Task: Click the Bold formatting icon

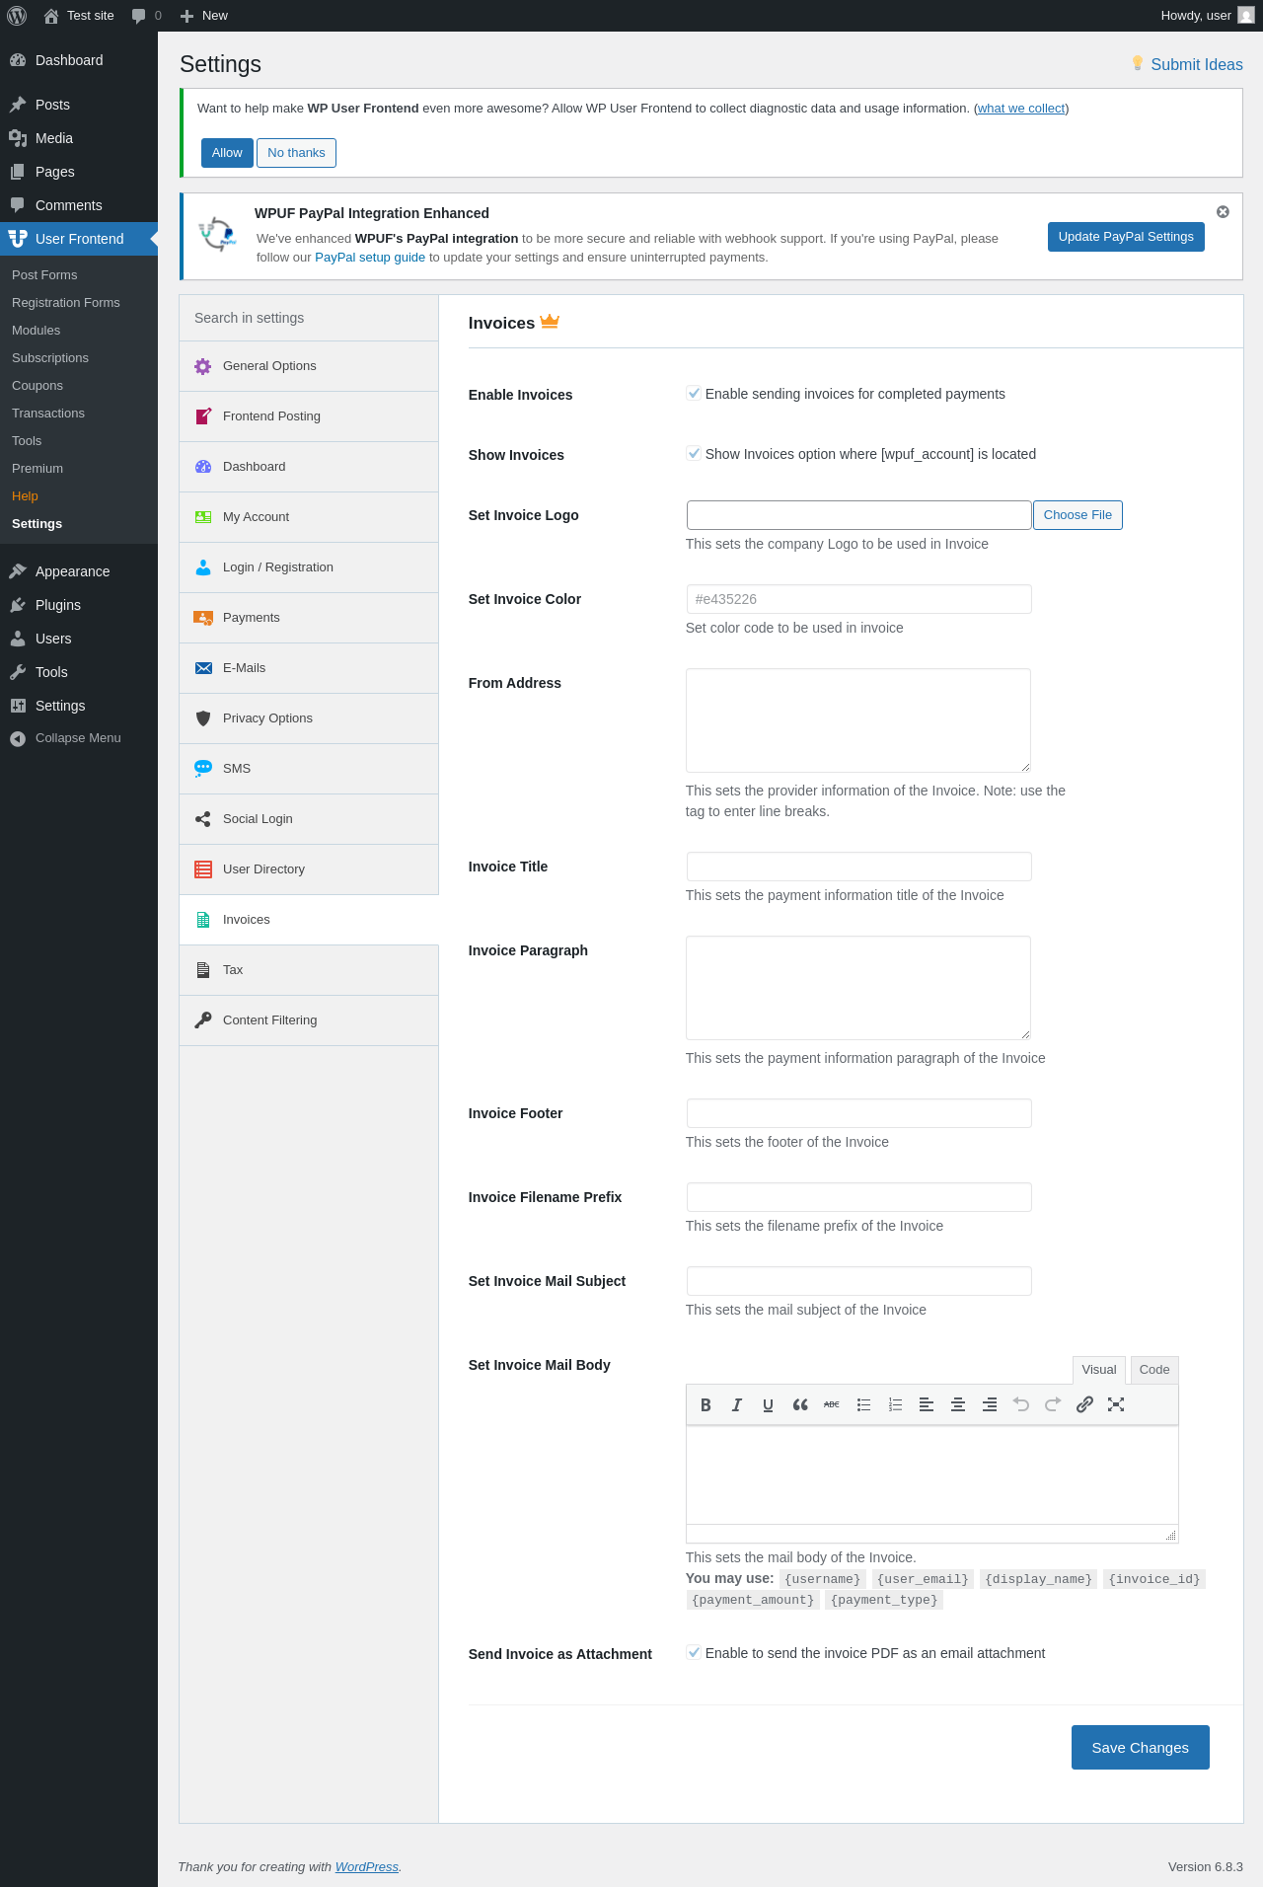Action: tap(706, 1404)
